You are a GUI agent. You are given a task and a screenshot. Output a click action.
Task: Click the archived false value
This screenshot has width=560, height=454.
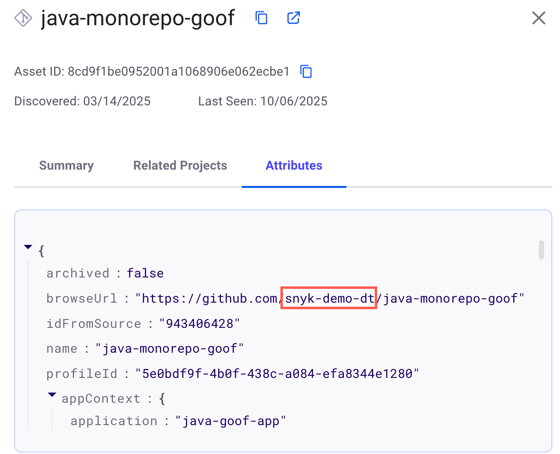145,273
